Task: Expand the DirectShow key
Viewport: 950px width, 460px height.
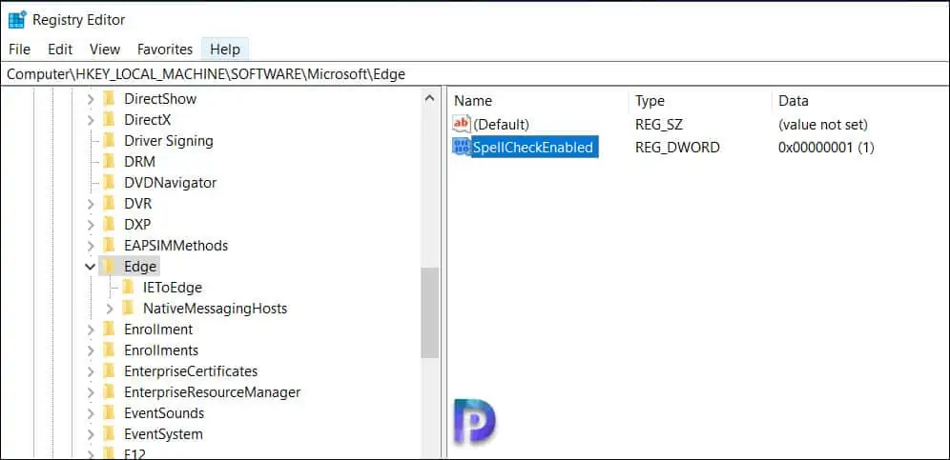Action: [91, 99]
